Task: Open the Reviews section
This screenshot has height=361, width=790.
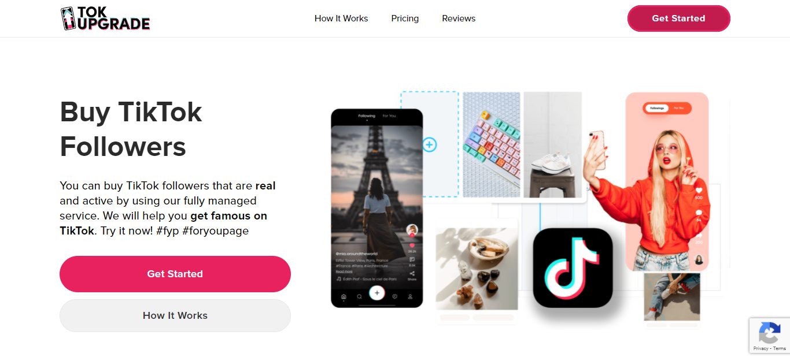Action: [x=459, y=18]
